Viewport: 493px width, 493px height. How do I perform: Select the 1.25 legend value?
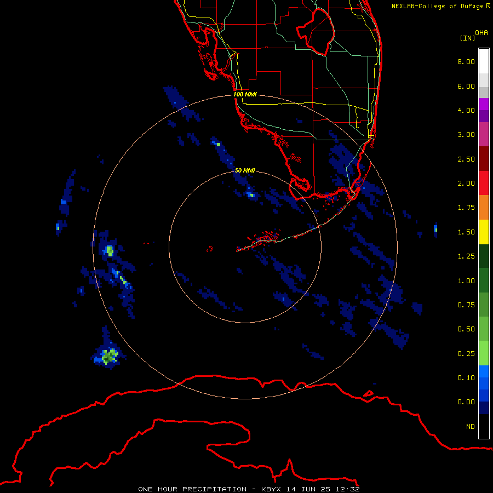[x=466, y=256]
